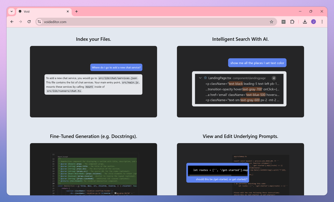The width and height of the screenshot is (334, 202).
Task: Open the Extensions puzzle menu
Action: tap(292, 22)
